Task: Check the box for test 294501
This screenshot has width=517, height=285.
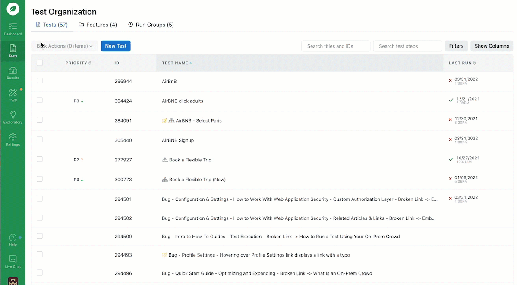Action: [x=40, y=199]
